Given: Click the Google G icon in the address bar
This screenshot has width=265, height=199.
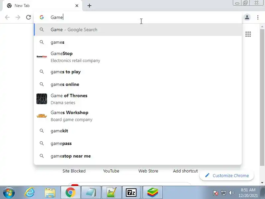Looking at the screenshot, I should point(42,17).
